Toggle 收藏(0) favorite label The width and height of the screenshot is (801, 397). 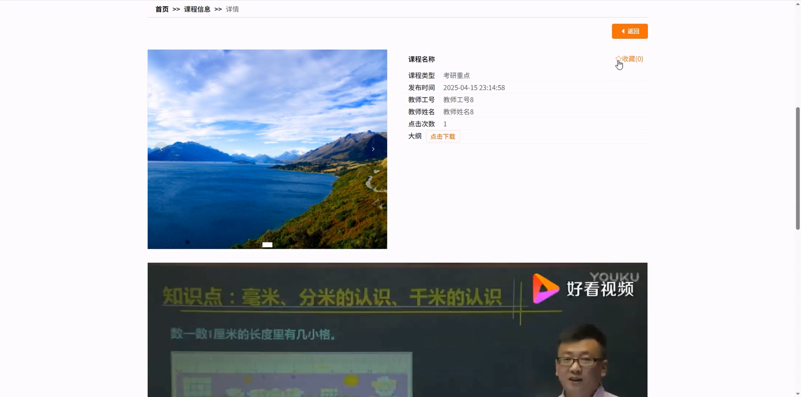(x=633, y=59)
